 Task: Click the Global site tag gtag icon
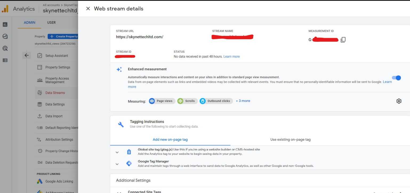click(129, 152)
